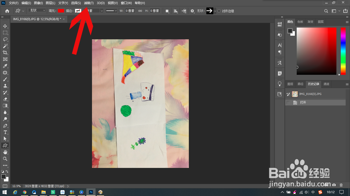
Task: Open the Libraries panel icon
Action: (280, 94)
